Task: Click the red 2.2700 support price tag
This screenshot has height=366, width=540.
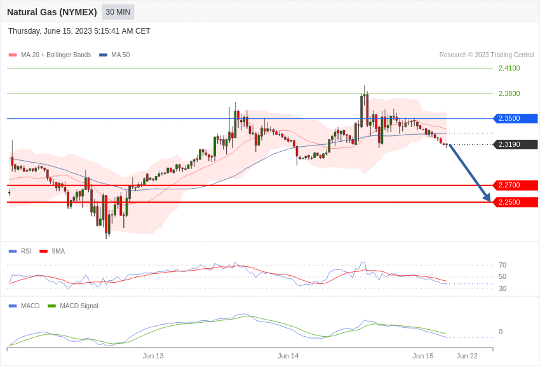Action: coord(516,186)
